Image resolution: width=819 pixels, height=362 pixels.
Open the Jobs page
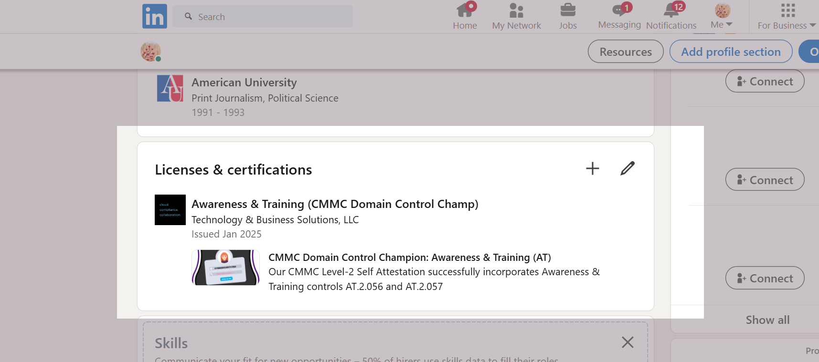[568, 16]
